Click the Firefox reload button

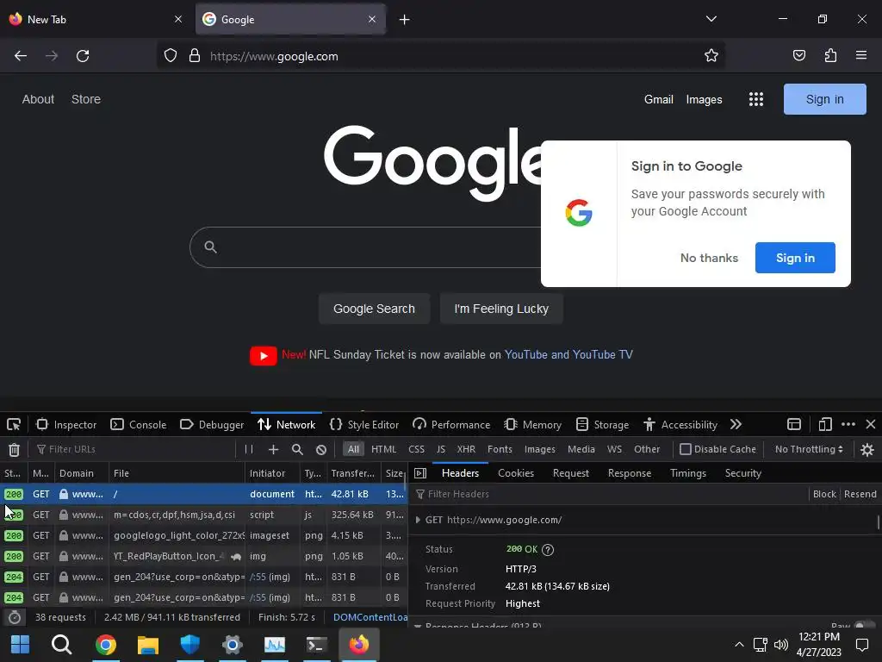coord(83,56)
